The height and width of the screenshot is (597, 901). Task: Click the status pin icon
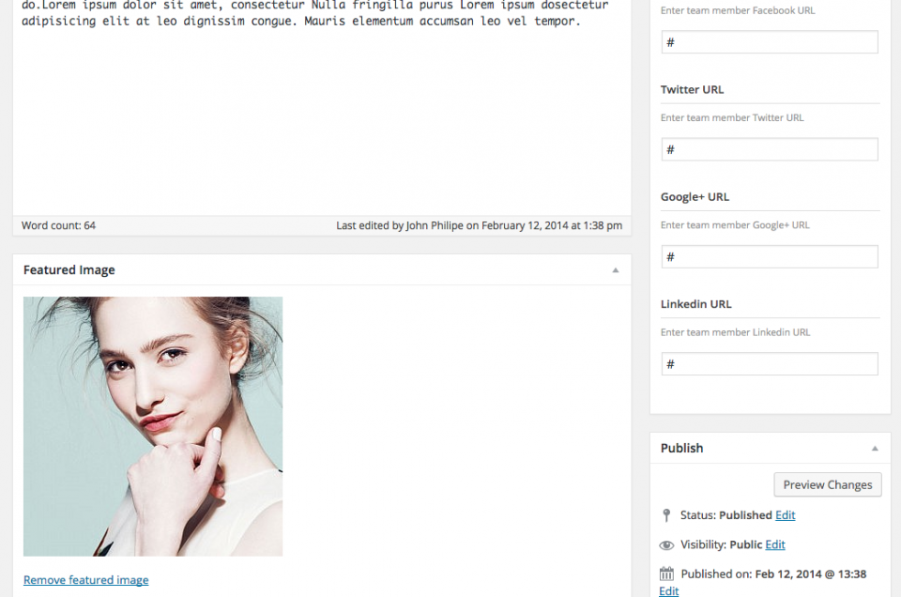(666, 514)
